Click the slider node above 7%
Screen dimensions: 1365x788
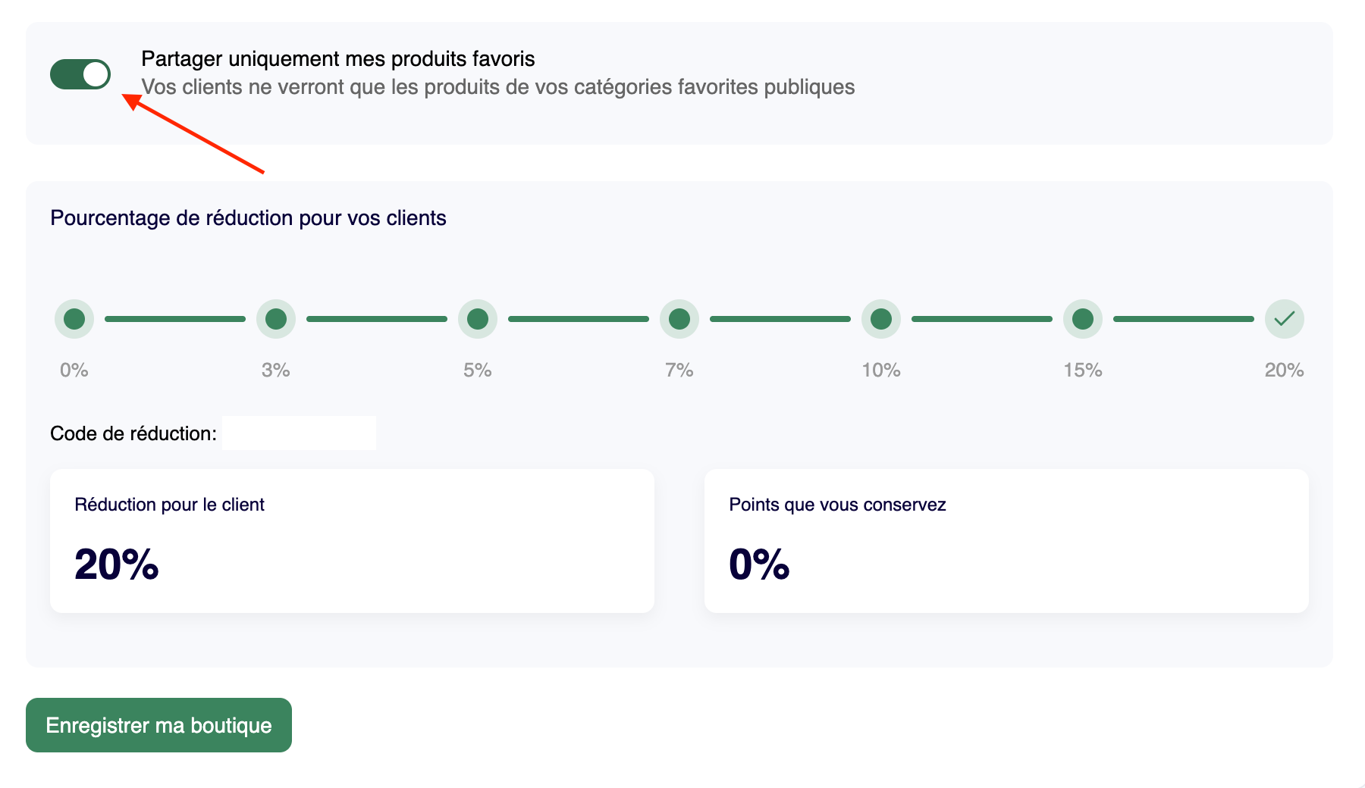point(679,318)
